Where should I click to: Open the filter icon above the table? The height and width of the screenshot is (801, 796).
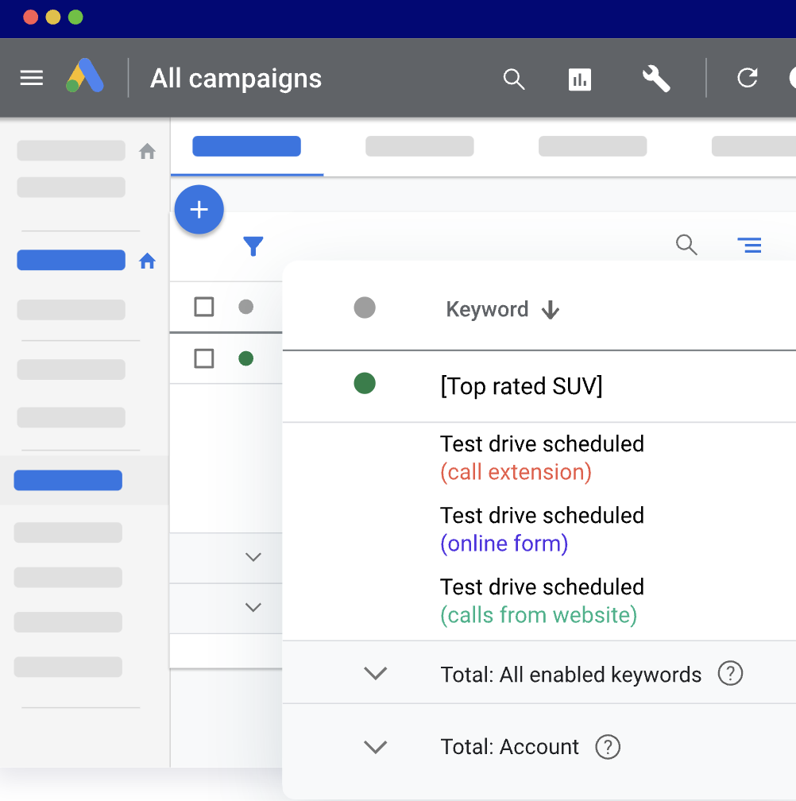click(x=253, y=246)
